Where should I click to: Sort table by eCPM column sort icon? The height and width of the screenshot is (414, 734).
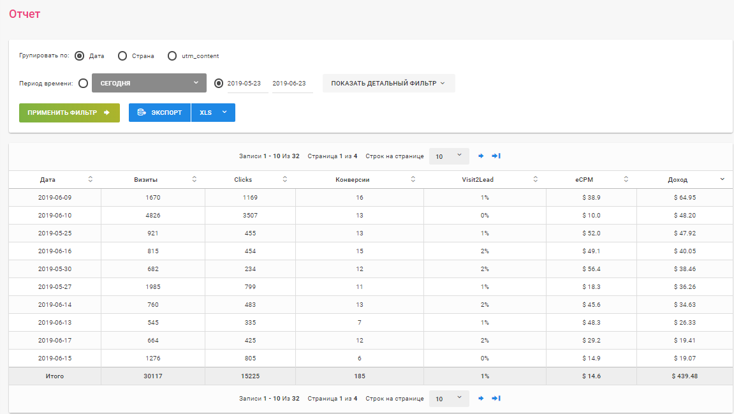[x=626, y=179]
